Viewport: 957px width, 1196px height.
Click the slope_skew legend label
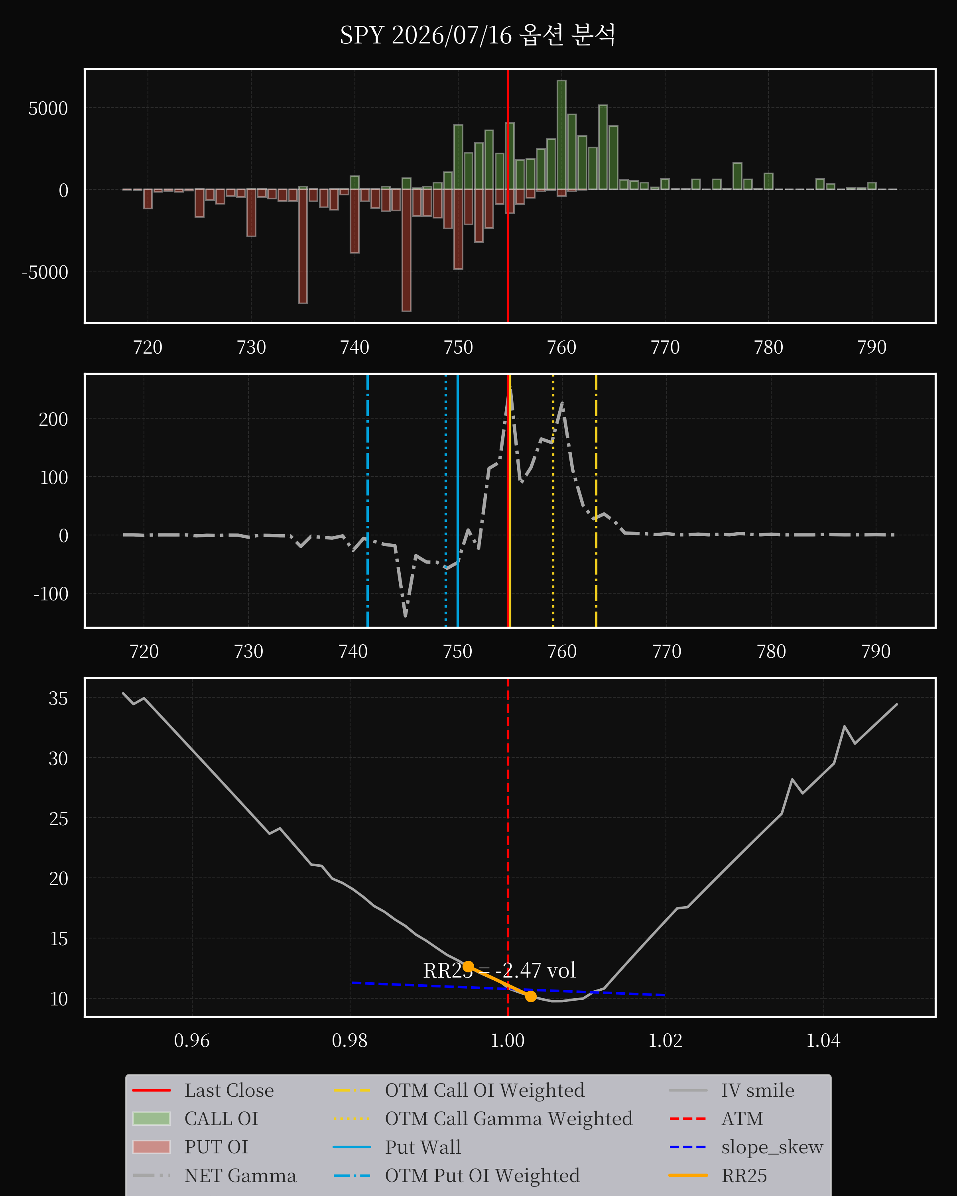click(772, 1147)
